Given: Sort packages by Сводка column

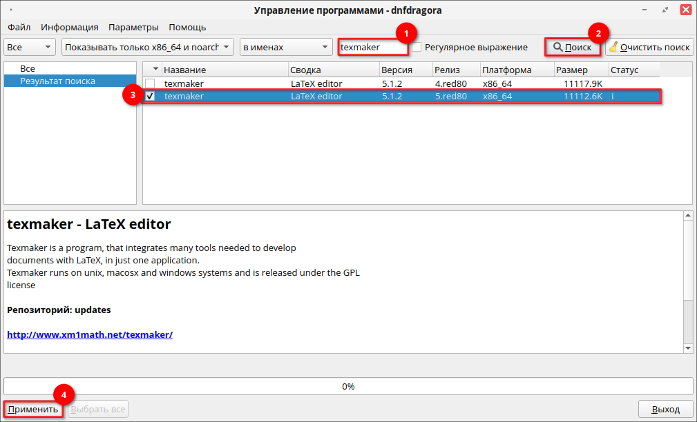Looking at the screenshot, I should (x=334, y=70).
